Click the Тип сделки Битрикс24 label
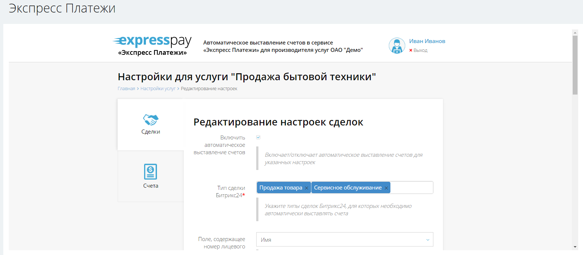 tap(230, 192)
